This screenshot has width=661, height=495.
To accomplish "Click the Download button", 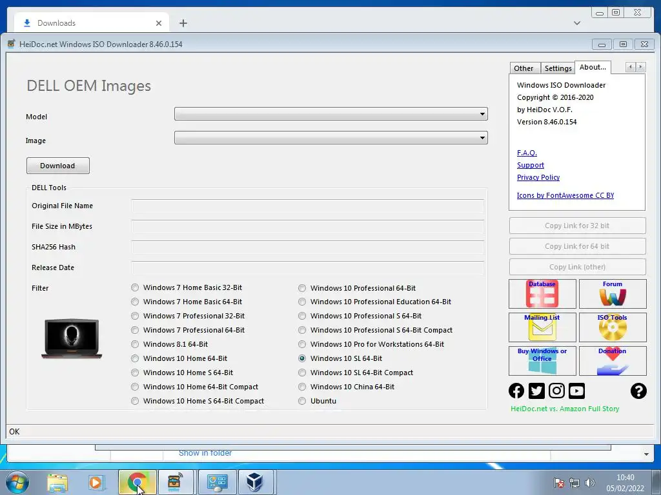I will click(x=57, y=166).
